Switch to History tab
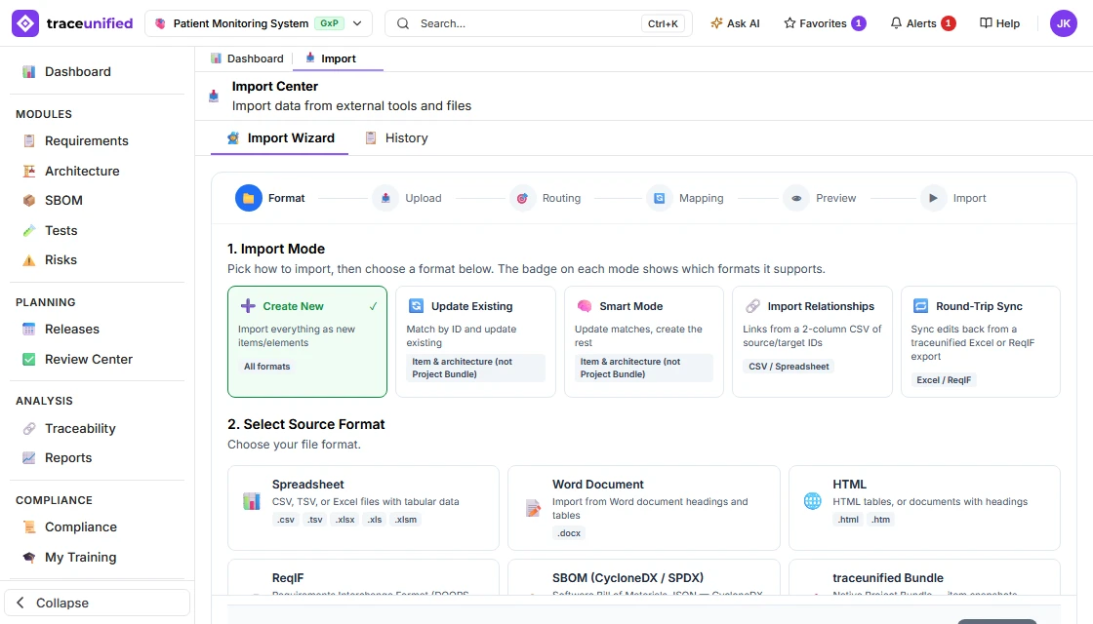The width and height of the screenshot is (1093, 624). click(396, 138)
